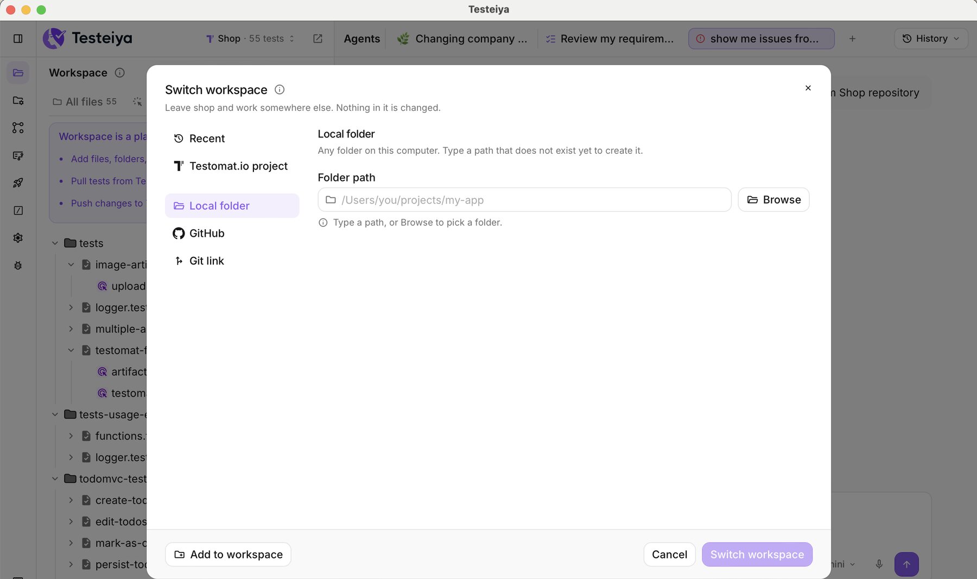This screenshot has width=977, height=579.
Task: Open the slash command sidebar icon
Action: 18,210
